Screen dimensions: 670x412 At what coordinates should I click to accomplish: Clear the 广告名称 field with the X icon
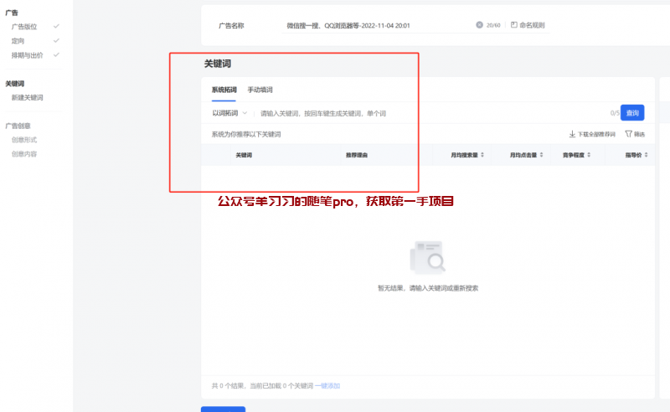coord(479,25)
